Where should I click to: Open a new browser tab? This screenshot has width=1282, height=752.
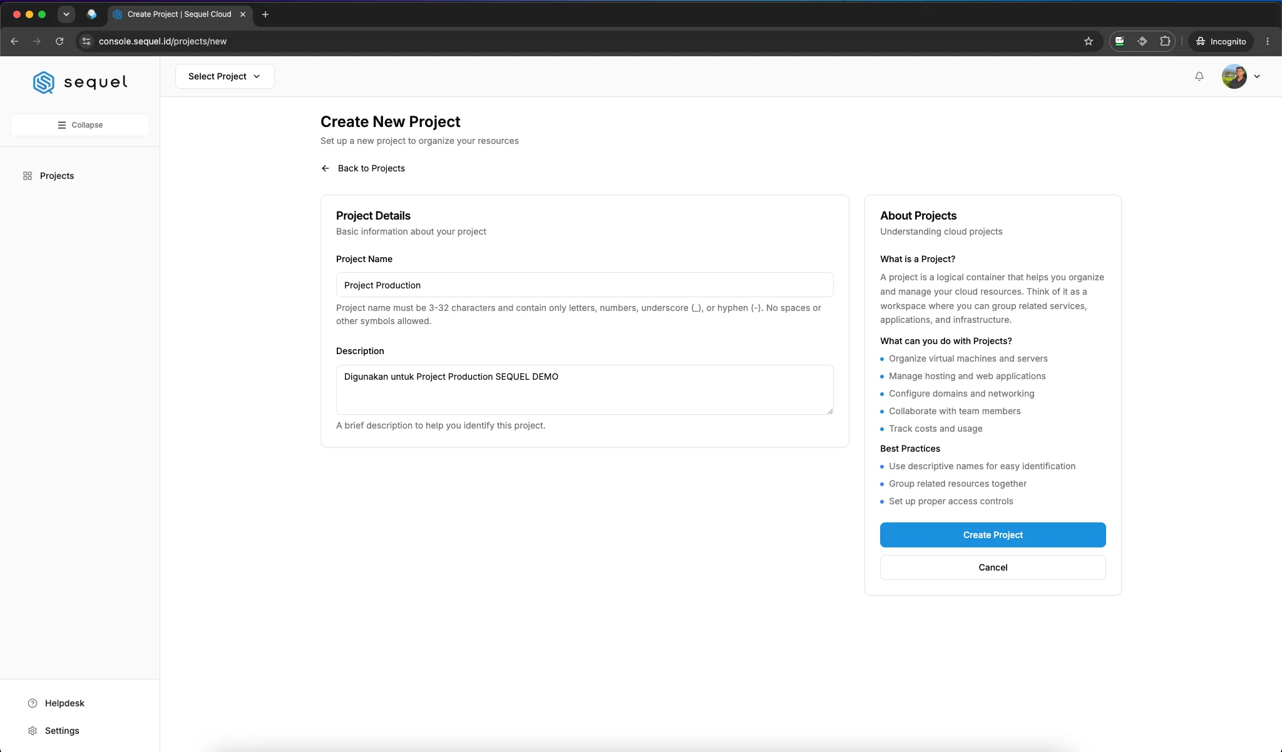click(x=265, y=14)
